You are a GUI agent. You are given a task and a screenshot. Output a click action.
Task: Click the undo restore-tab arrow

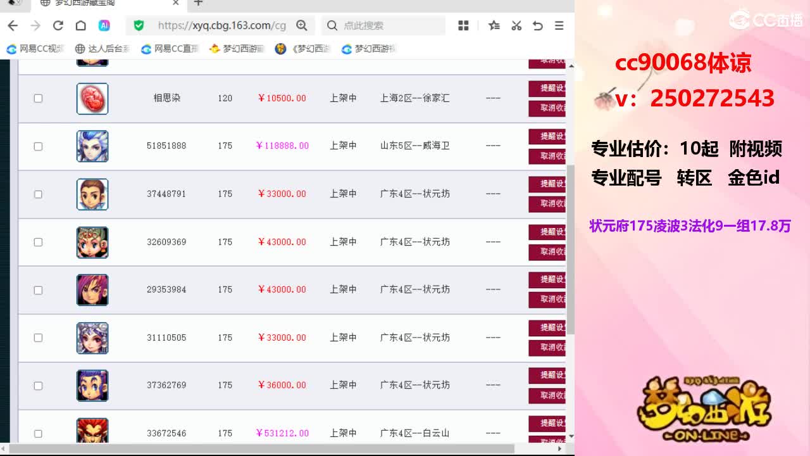click(538, 25)
